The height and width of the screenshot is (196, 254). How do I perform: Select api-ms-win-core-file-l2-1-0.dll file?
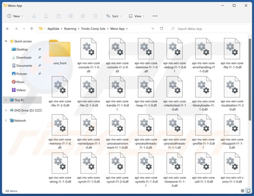click(x=88, y=92)
